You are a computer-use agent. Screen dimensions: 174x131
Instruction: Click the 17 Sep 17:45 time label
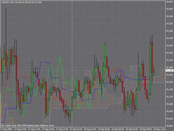34,129
